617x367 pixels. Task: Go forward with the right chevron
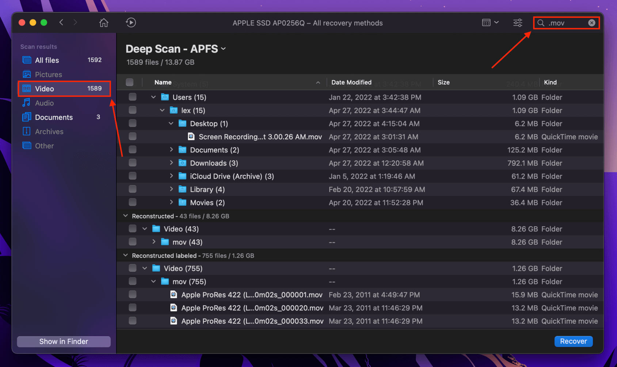point(75,23)
